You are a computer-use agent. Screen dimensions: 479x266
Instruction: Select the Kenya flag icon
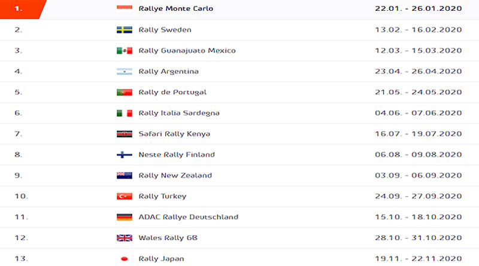coord(125,134)
